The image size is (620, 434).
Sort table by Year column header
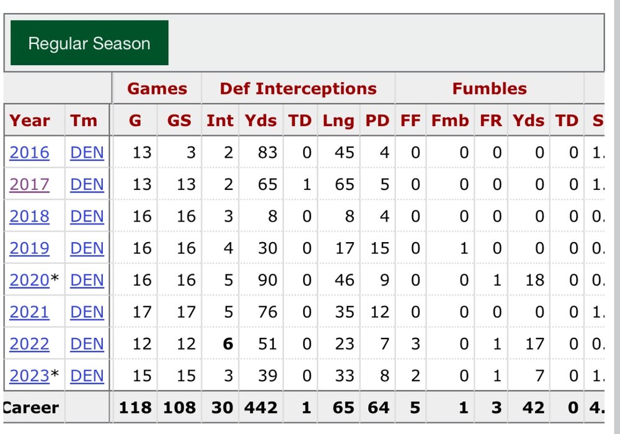point(30,120)
